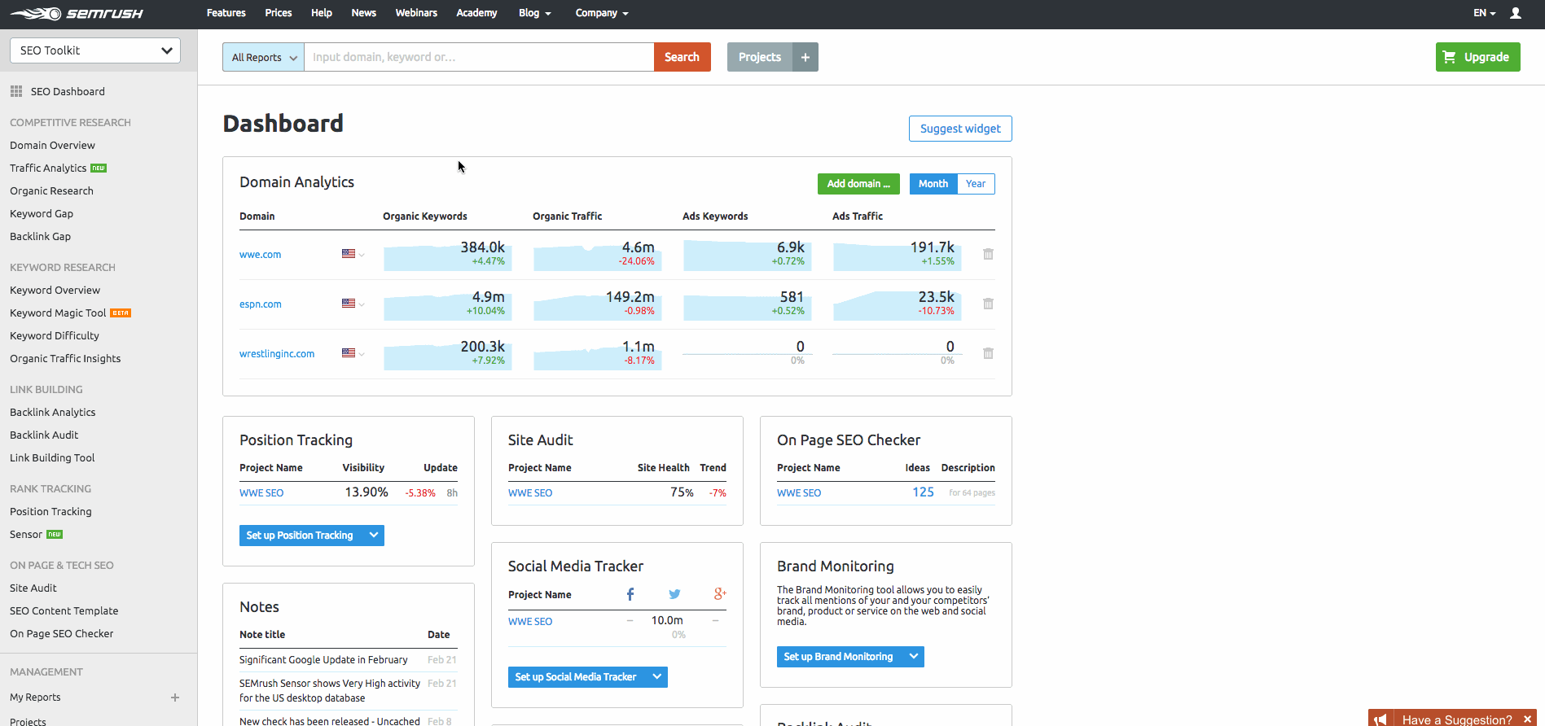
Task: Expand the Company menu
Action: point(602,13)
